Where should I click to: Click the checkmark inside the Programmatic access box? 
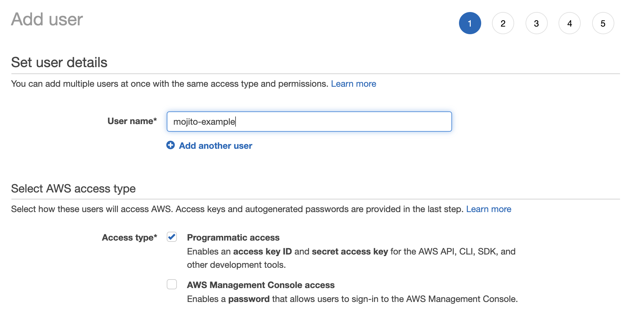(x=171, y=237)
